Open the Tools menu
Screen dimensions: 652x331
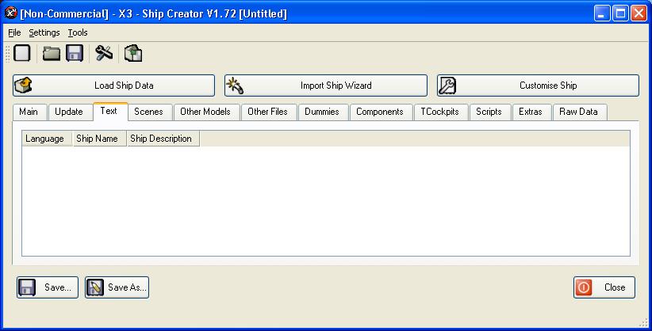tap(78, 32)
